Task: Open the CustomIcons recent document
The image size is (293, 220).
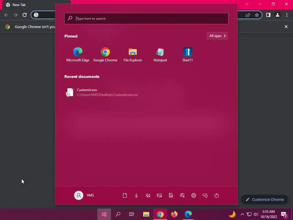Action: (x=102, y=92)
